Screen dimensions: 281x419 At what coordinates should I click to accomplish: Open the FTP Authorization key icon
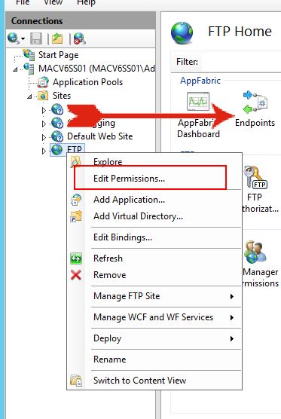255,177
